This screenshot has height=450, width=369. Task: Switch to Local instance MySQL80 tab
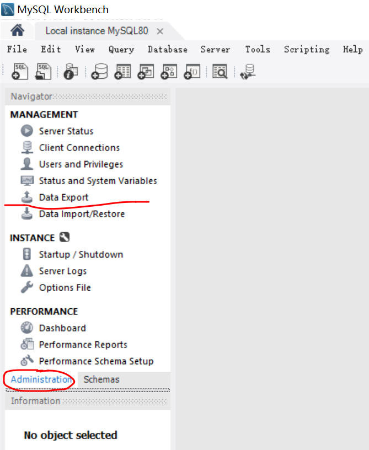[97, 31]
